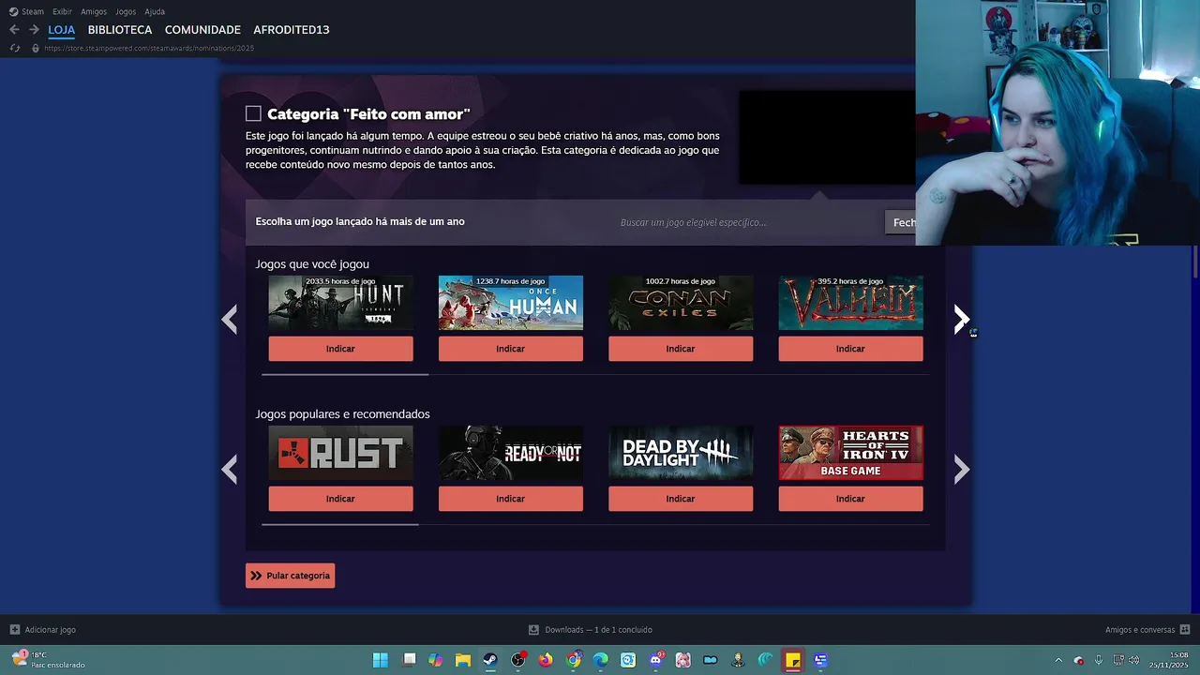This screenshot has height=675, width=1200.
Task: Switch to the COMUNIDADE tab
Action: [202, 30]
